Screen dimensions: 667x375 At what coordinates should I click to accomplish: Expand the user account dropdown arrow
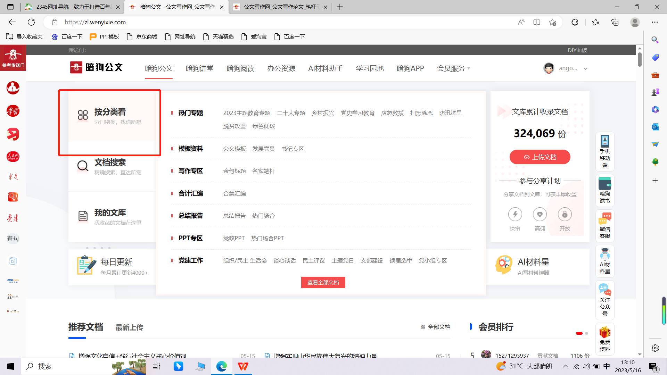pyautogui.click(x=585, y=69)
